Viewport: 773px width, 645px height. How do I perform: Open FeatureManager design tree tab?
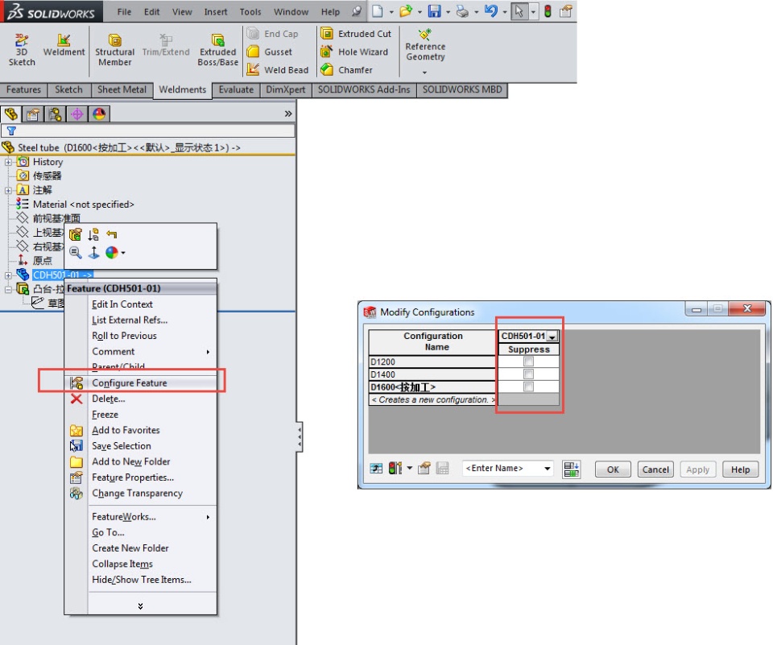[10, 114]
